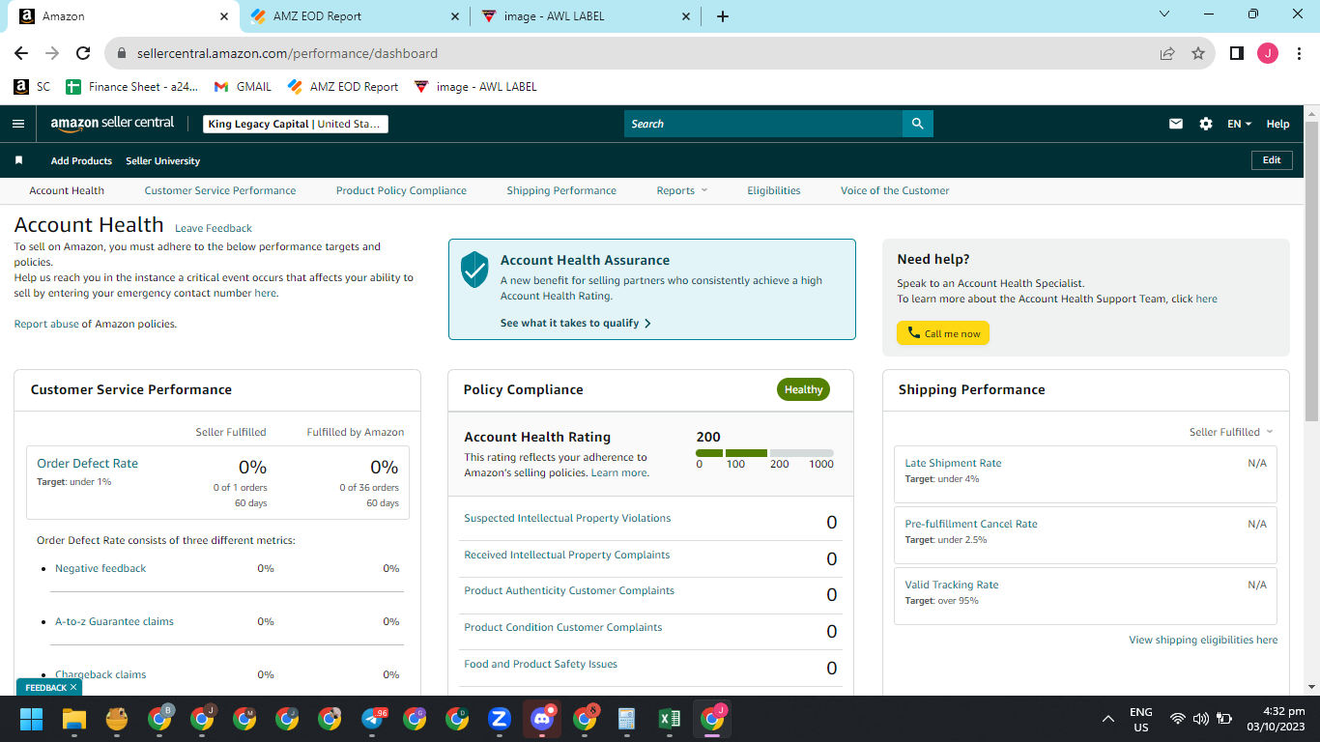Open the Chrome three-dot menu
The image size is (1320, 742).
[x=1298, y=54]
